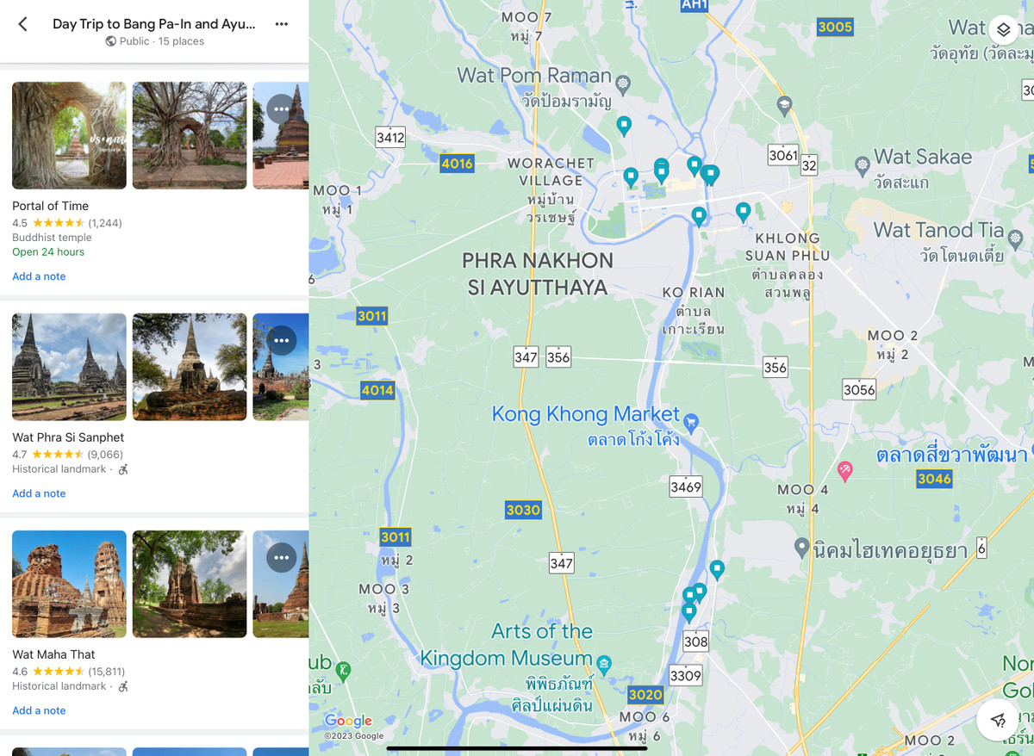Open more options on Wat Maha That photos
This screenshot has width=1034, height=756.
click(281, 557)
